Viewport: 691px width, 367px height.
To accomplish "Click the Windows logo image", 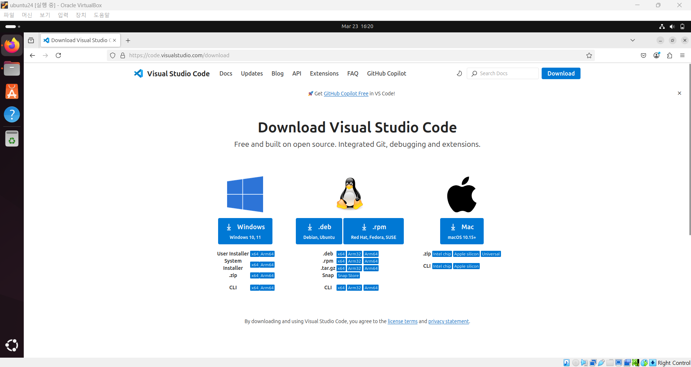I will [245, 194].
